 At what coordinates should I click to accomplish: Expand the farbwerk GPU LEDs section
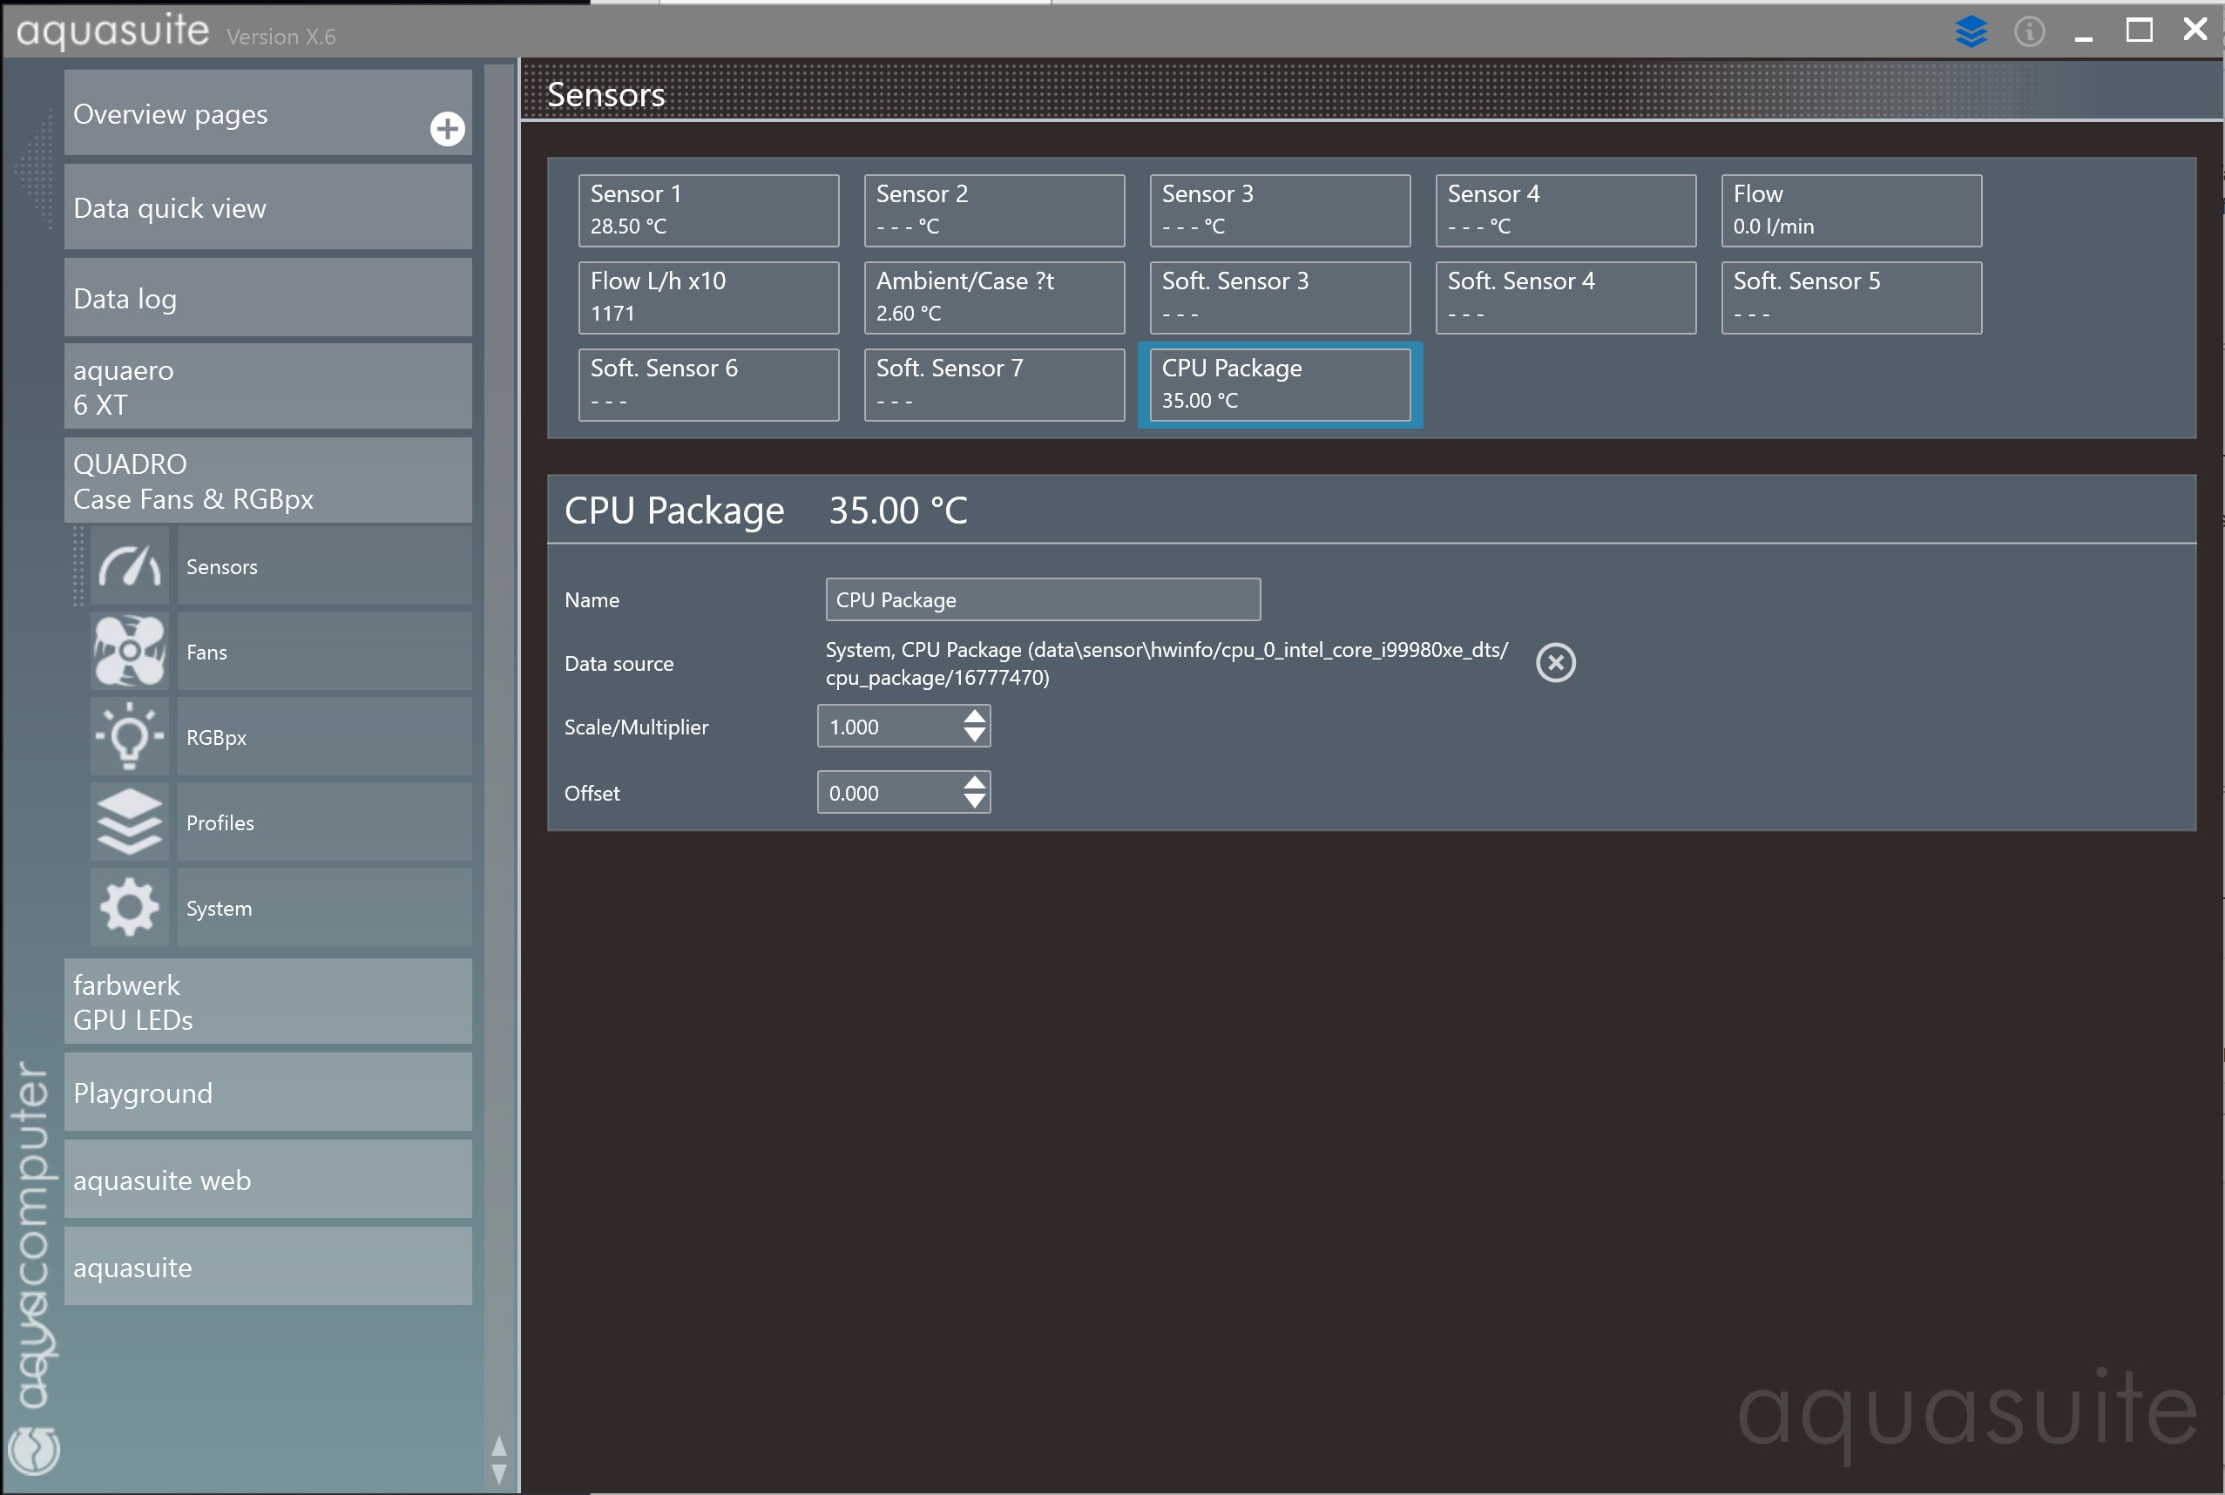pyautogui.click(x=267, y=1002)
